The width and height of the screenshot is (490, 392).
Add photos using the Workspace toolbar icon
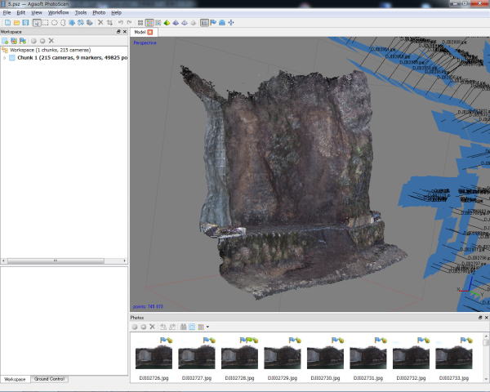click(14, 41)
